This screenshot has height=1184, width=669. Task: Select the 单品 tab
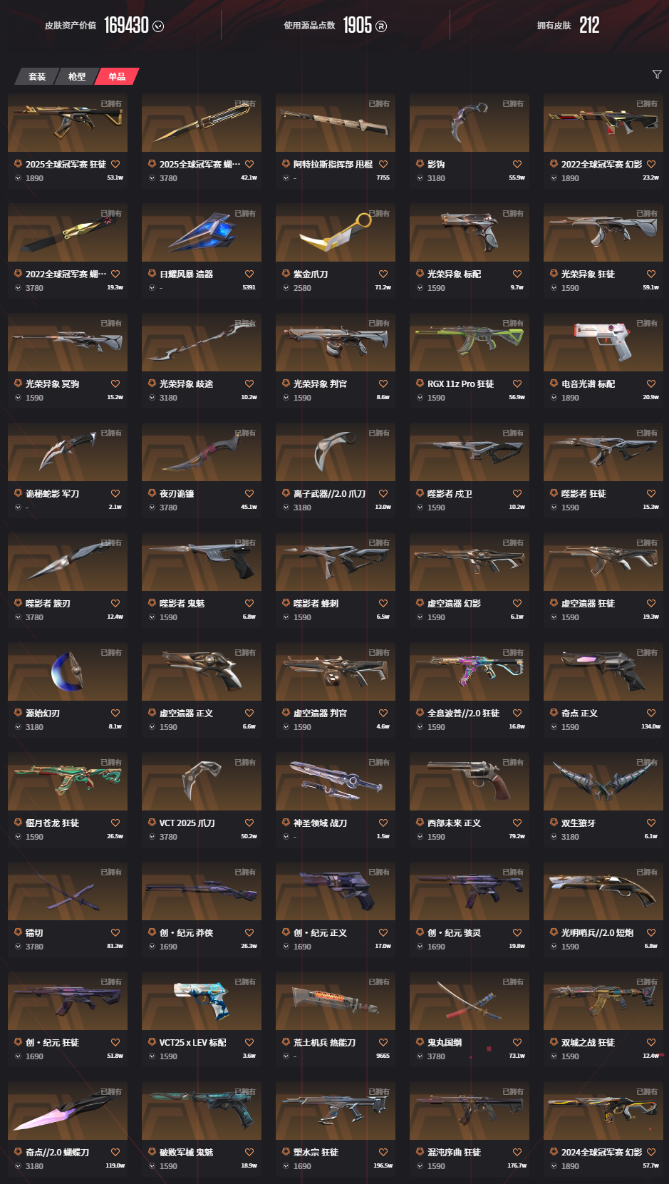[117, 76]
